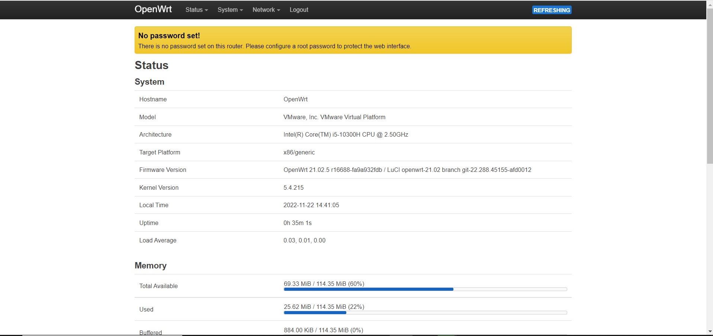Click the Total Available row label

point(158,286)
